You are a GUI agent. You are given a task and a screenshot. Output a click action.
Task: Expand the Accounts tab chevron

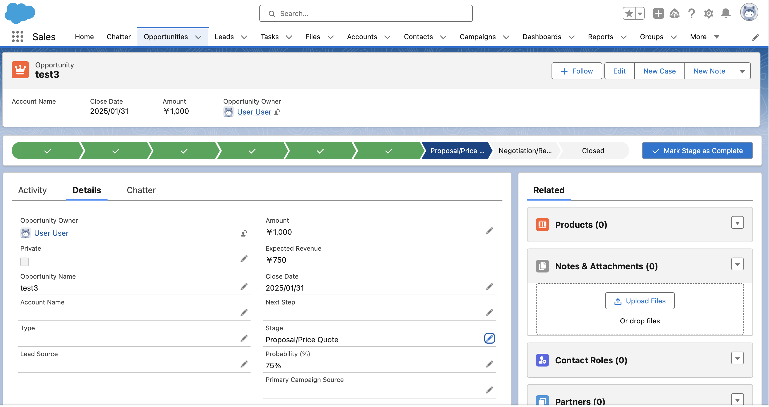(387, 37)
